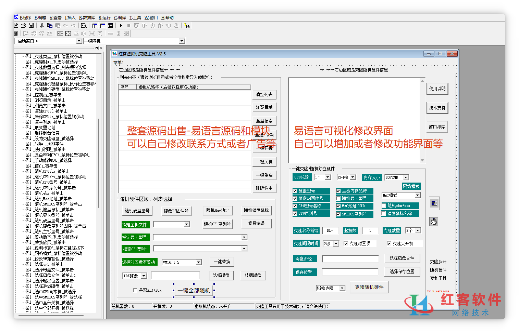Select _清空列表_被单击 in the tree
This screenshot has height=333, width=519.
pyautogui.click(x=50, y=122)
